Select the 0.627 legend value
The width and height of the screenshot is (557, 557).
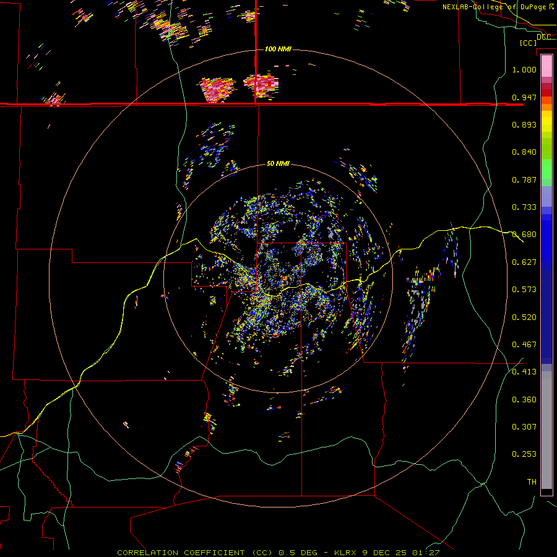524,262
